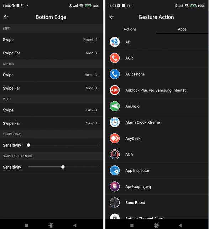Screen dimensions: 209x229
Task: Tap the Αριθμομηχανή calculator icon
Action: (115, 187)
